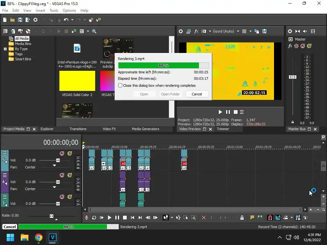Screen dimensions: 327x245
Task: Click Save Snapshot to File icon
Action: pos(264,31)
